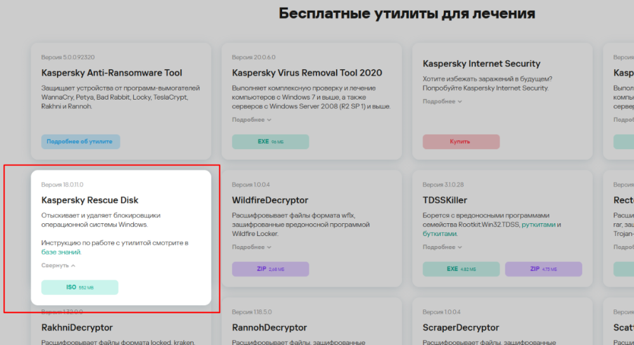Viewport: 634px width, 345px height.
Task: Expand 'Подробнее' under Virus Removal Tool 2020
Action: (252, 120)
